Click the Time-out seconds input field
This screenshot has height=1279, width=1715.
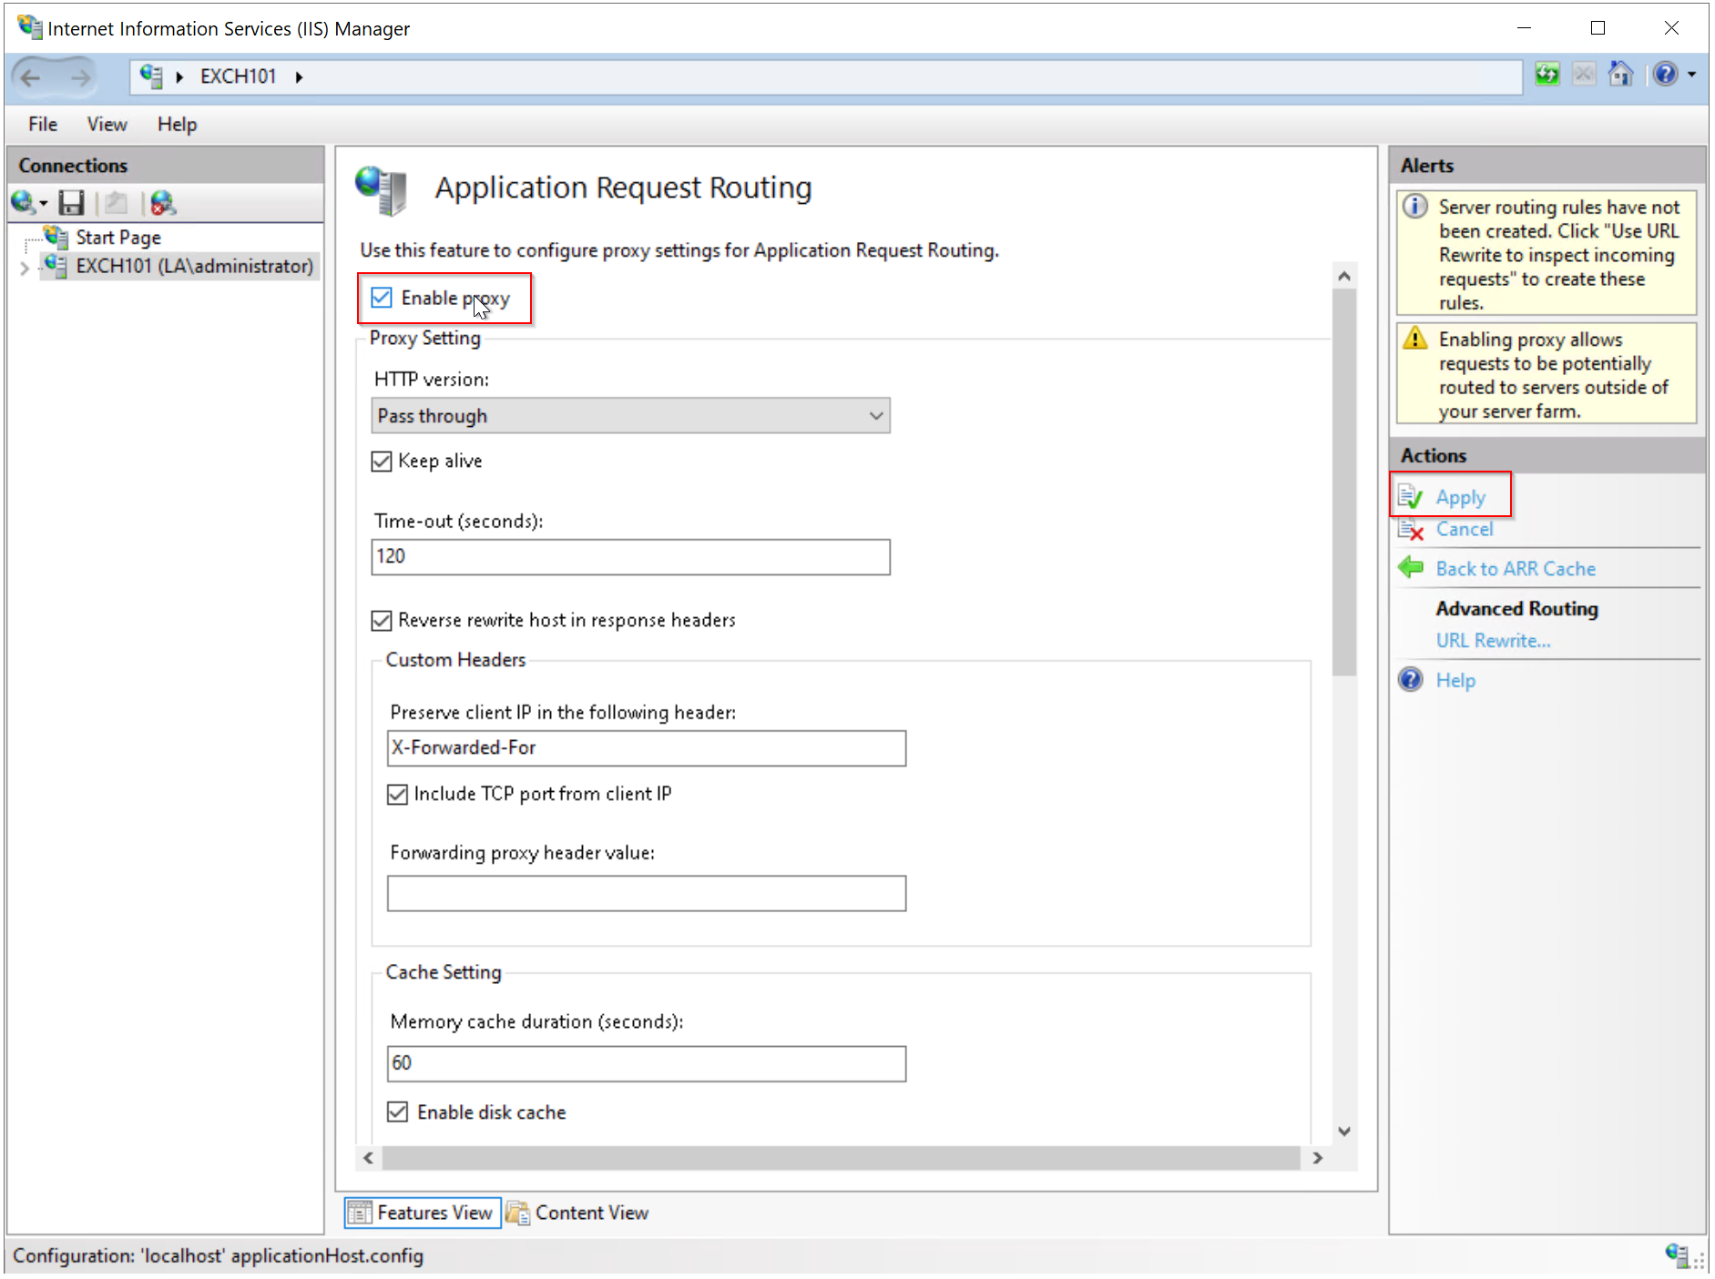[630, 557]
